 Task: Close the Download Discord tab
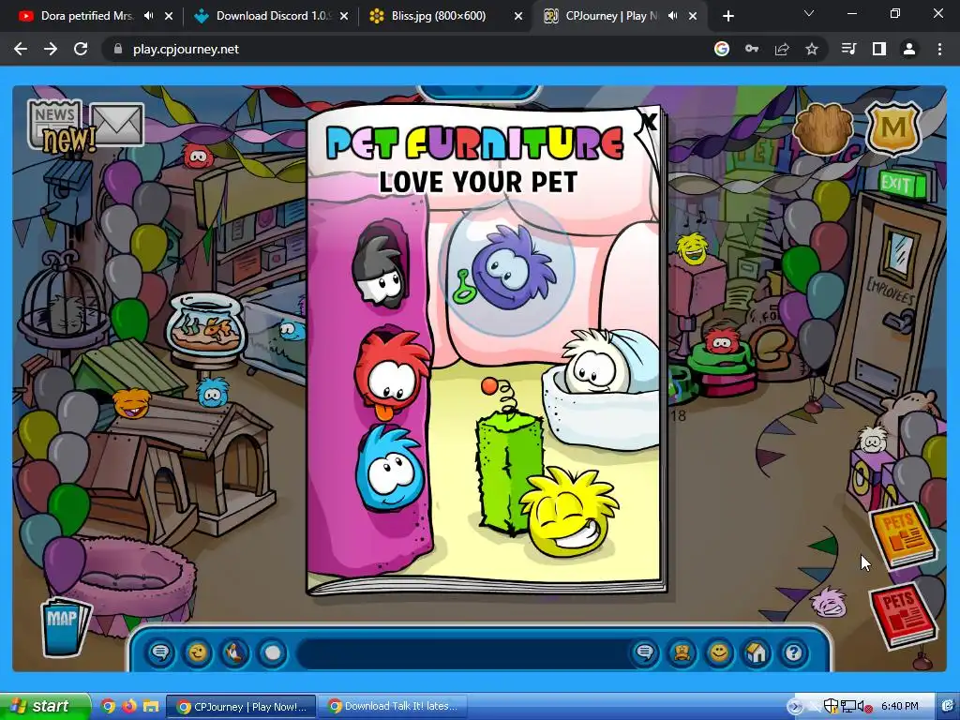(343, 16)
